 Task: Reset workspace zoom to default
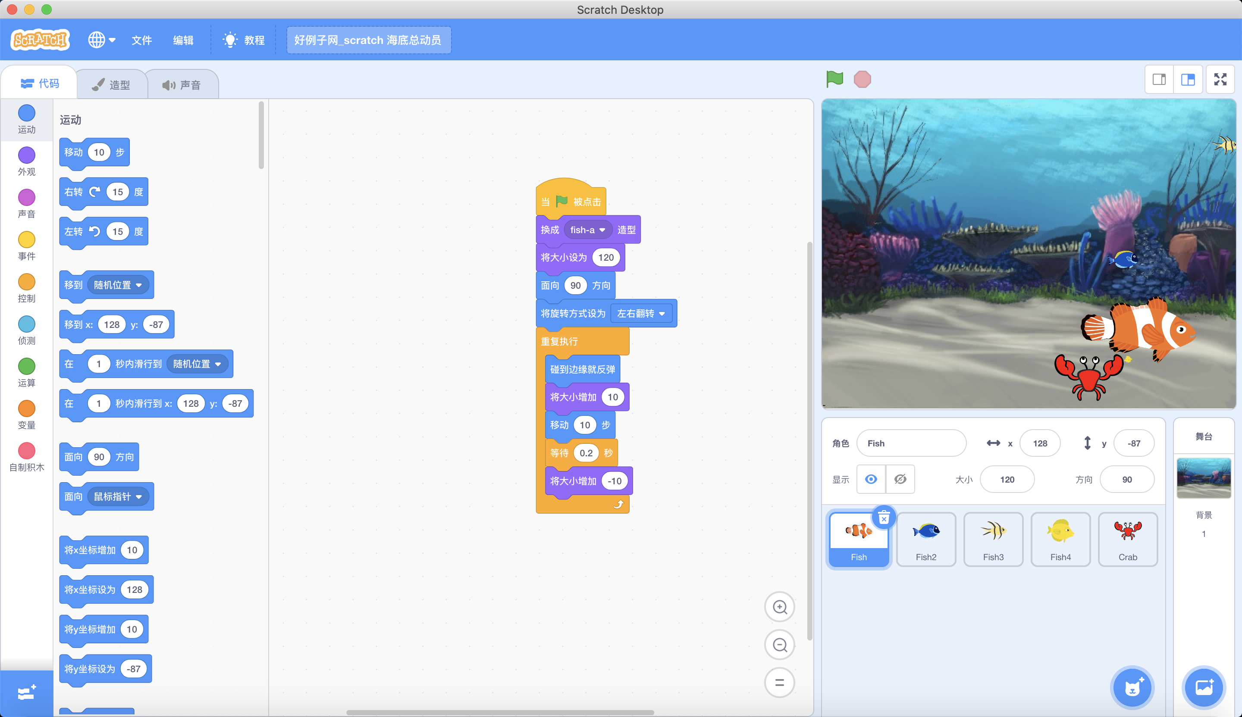(780, 683)
